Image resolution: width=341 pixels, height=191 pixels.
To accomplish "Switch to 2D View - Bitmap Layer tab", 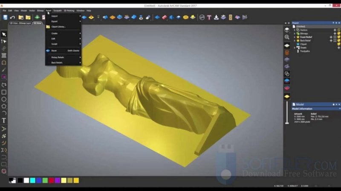I will (x=20, y=23).
